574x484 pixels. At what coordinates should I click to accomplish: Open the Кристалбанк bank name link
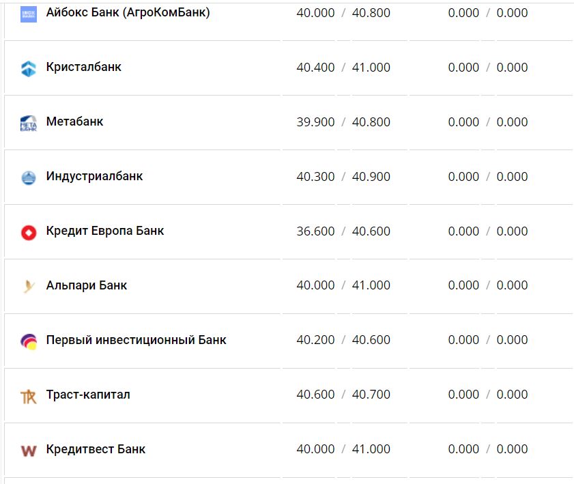[84, 68]
